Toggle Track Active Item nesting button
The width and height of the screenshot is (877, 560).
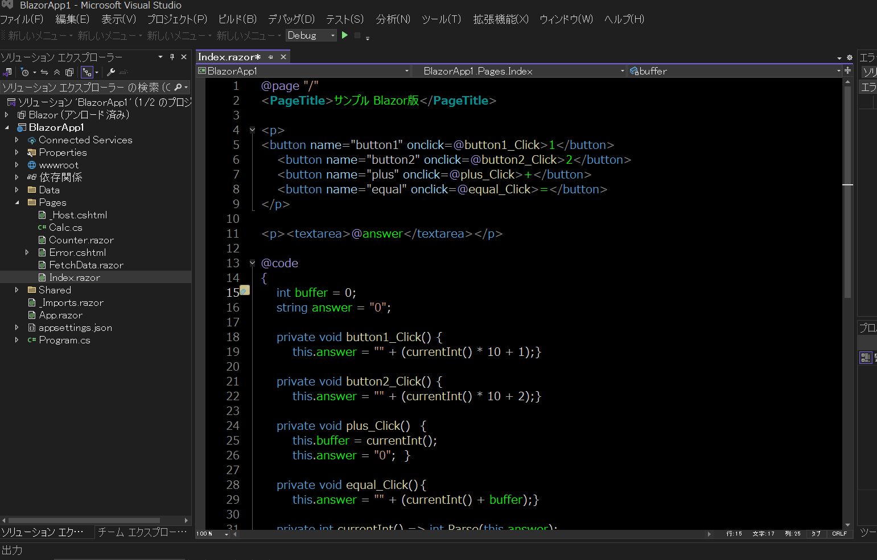pos(87,72)
